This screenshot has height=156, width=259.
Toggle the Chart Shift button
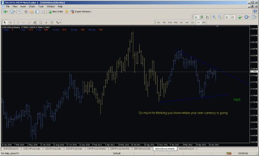click(232, 17)
